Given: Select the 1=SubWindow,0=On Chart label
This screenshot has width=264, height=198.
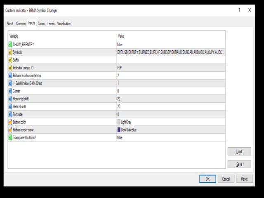Looking at the screenshot, I should tap(27, 83).
